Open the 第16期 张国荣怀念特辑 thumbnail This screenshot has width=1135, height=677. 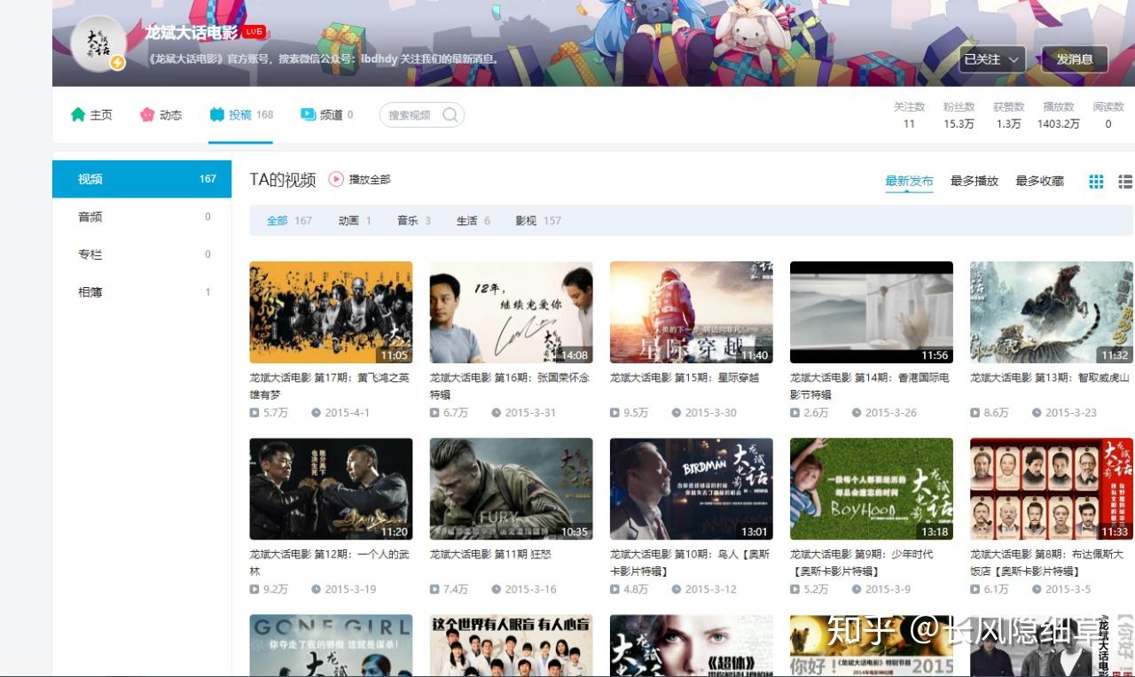coord(511,312)
